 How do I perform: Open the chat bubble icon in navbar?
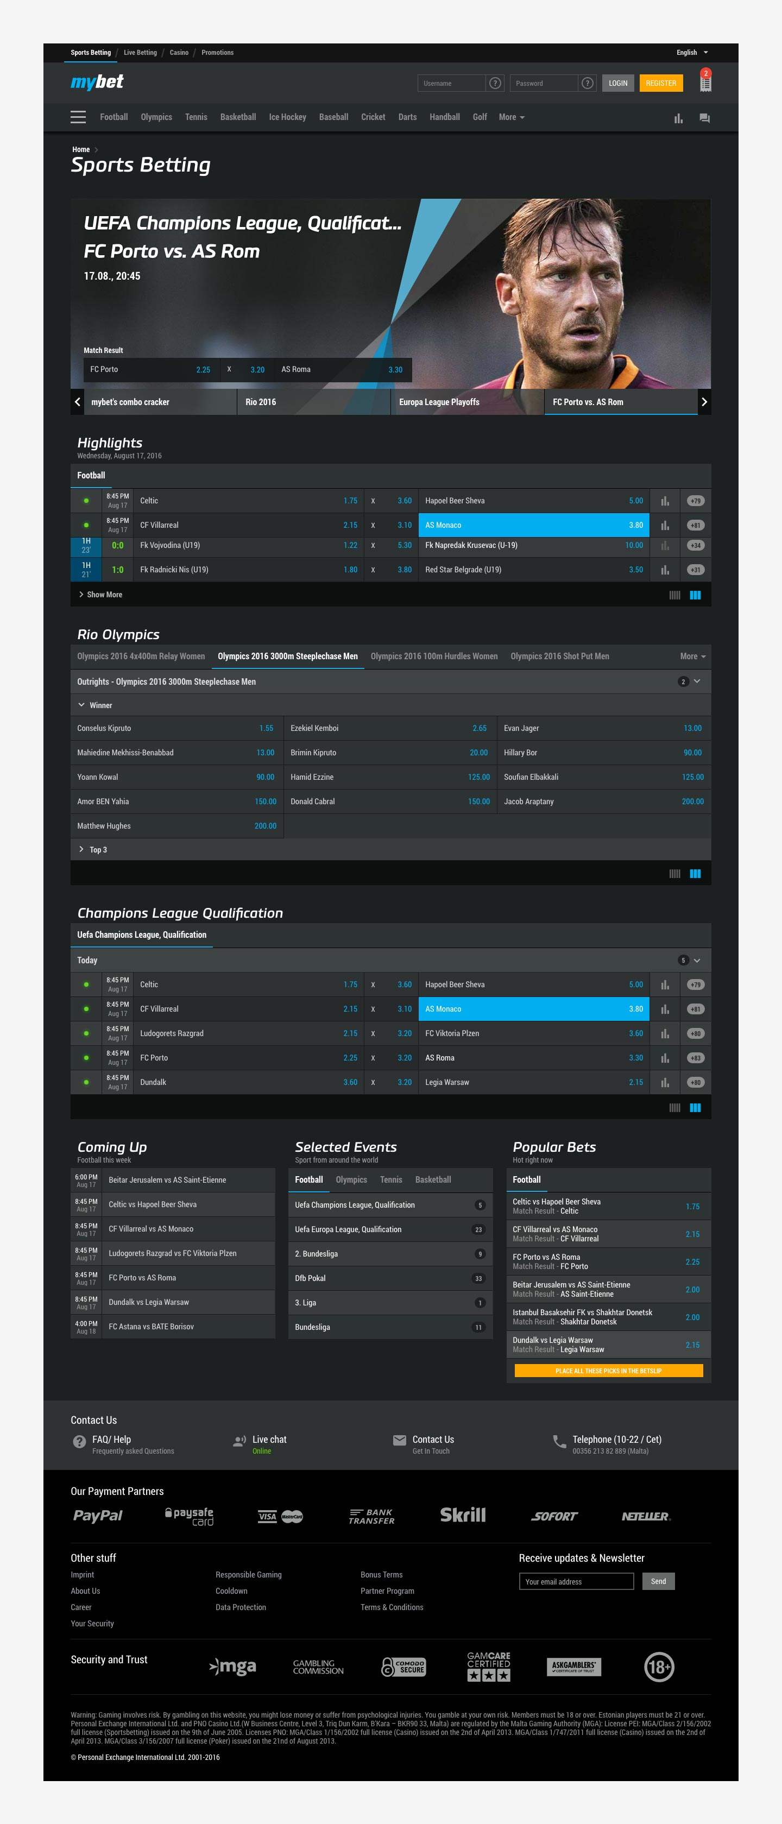click(x=704, y=118)
